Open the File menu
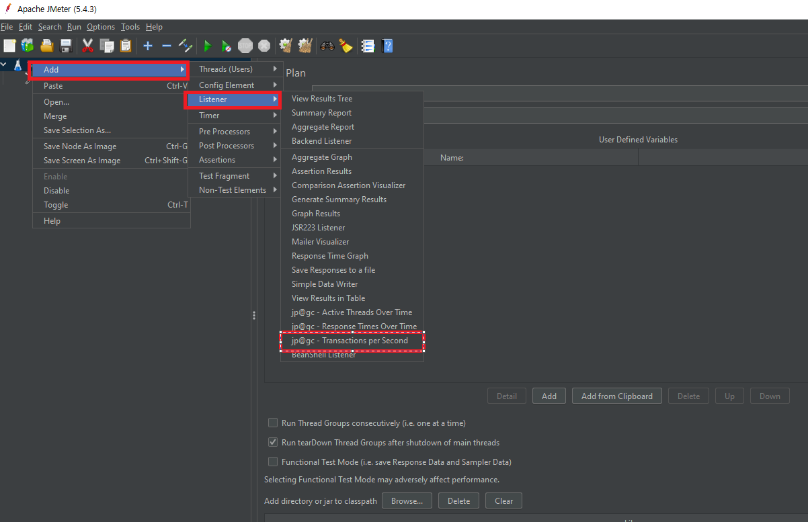The height and width of the screenshot is (522, 808). tap(7, 27)
